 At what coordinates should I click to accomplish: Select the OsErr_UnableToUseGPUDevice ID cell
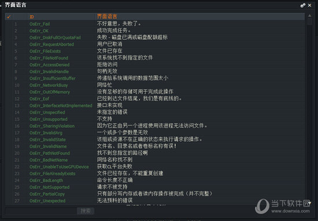59,167
